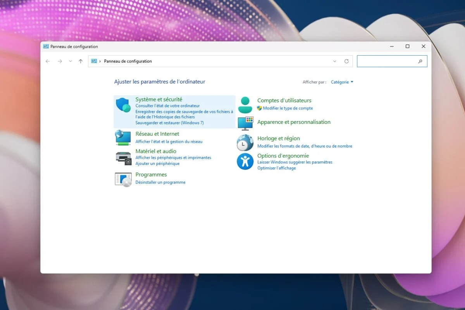Image resolution: width=465 pixels, height=310 pixels.
Task: Maximize the Panneau de configuration window
Action: point(407,46)
